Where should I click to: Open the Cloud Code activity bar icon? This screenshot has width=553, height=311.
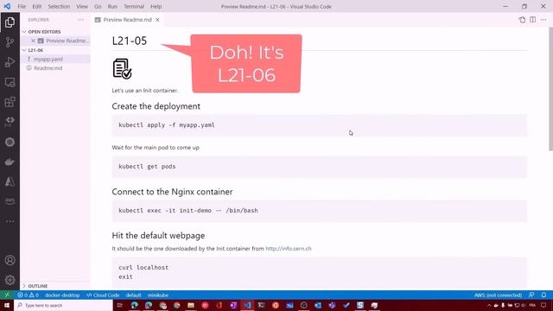tap(10, 122)
